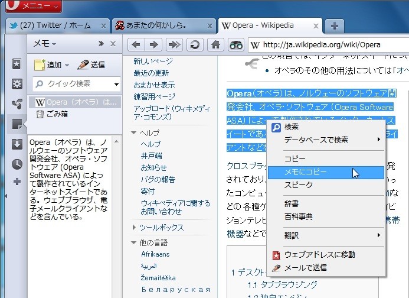The height and width of the screenshot is (298, 409).
Task: Expand the ツールボックス section
Action: (x=134, y=228)
